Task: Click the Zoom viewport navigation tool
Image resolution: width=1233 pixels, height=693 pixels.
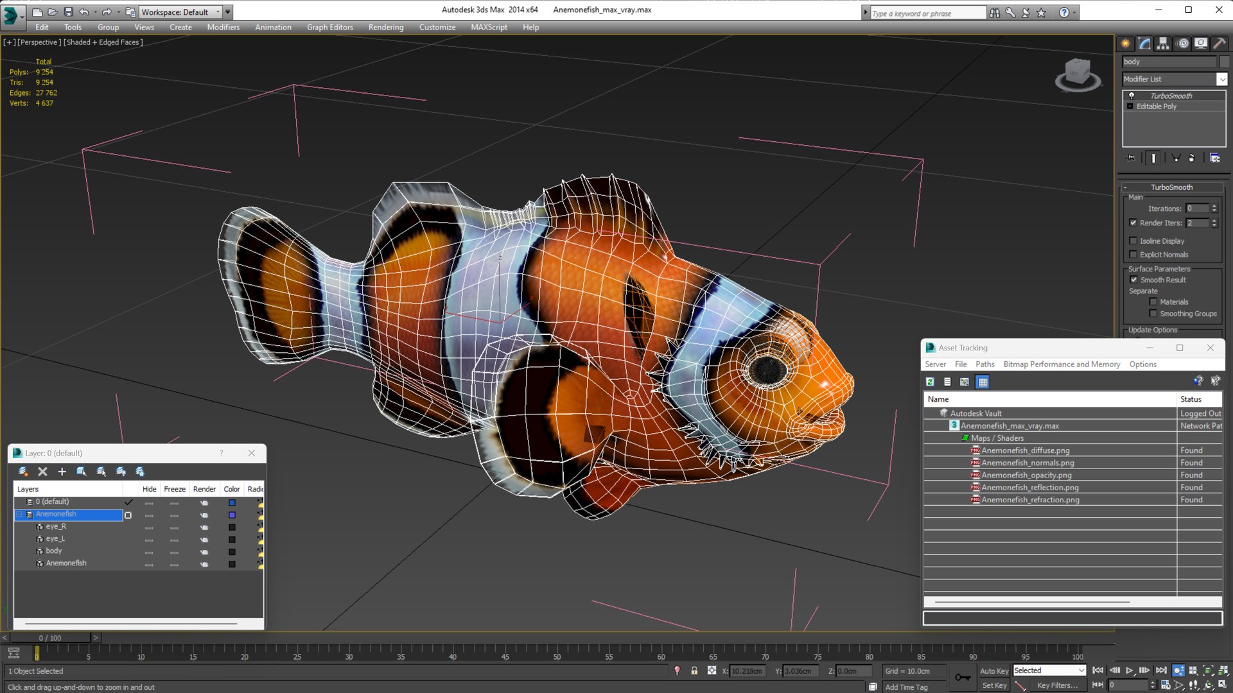Action: click(x=1178, y=670)
